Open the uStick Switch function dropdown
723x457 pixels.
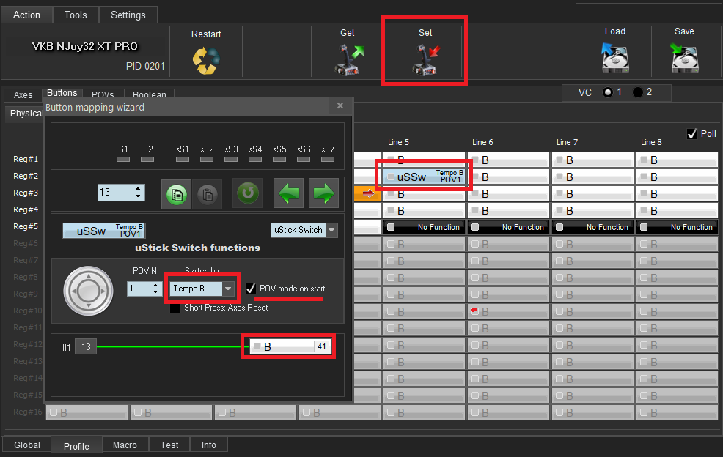coord(331,230)
